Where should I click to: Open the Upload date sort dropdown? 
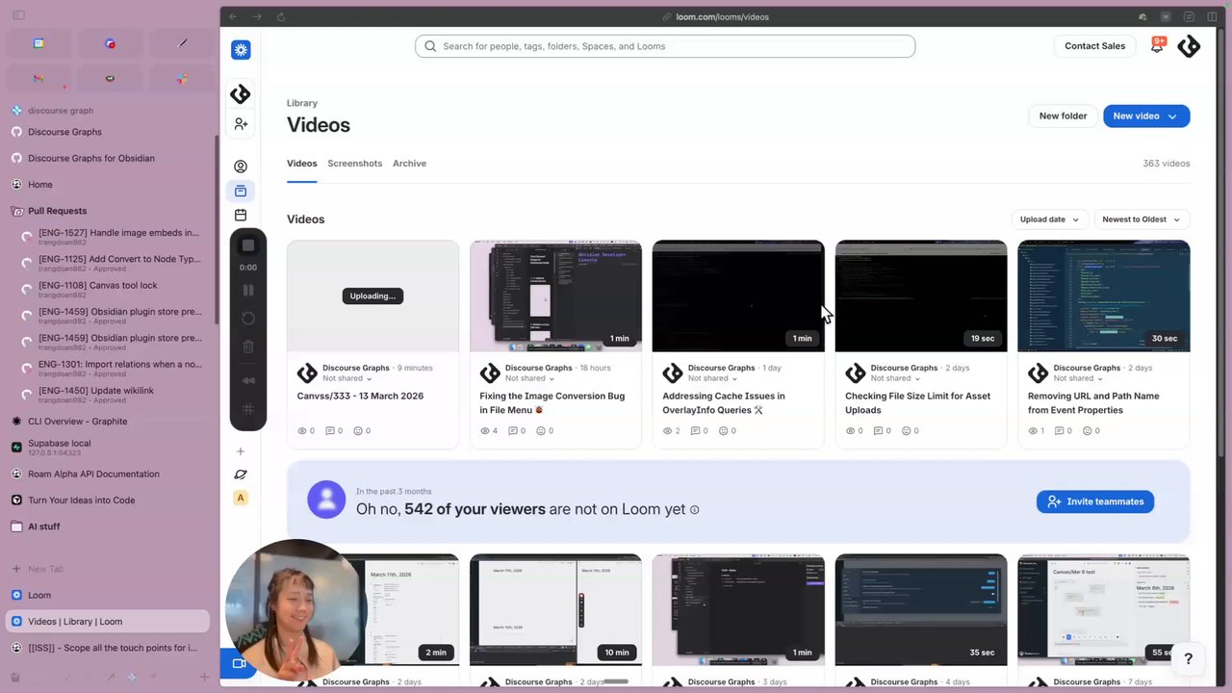click(1050, 219)
